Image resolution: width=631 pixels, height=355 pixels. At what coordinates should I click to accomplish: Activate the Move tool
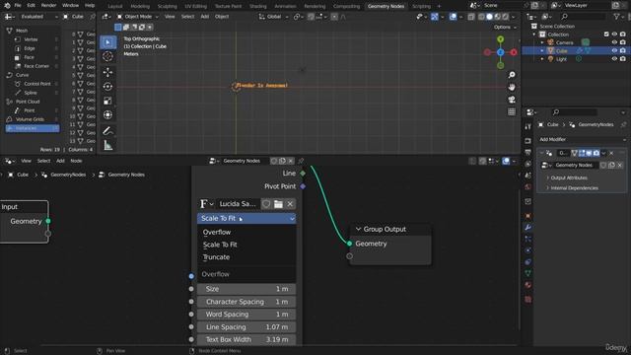tap(107, 72)
